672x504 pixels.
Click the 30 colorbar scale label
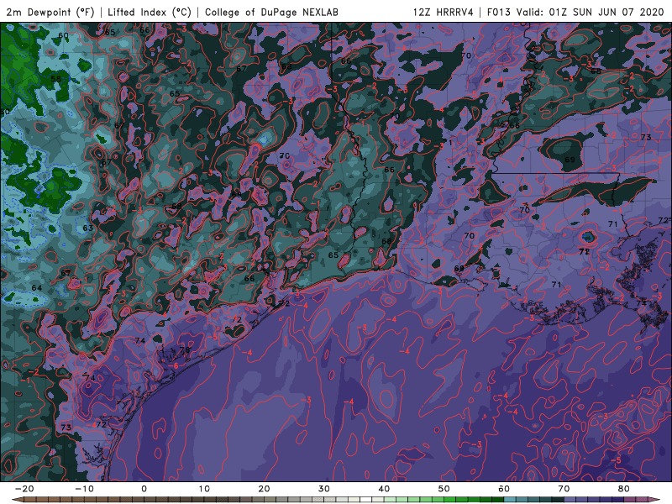(324, 489)
